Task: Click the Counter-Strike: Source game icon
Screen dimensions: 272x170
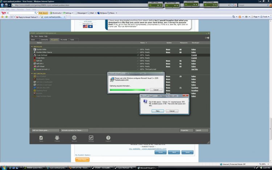Action: tap(34, 52)
